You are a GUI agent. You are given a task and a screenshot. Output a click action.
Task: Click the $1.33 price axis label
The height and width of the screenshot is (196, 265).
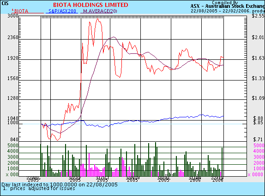point(258,78)
